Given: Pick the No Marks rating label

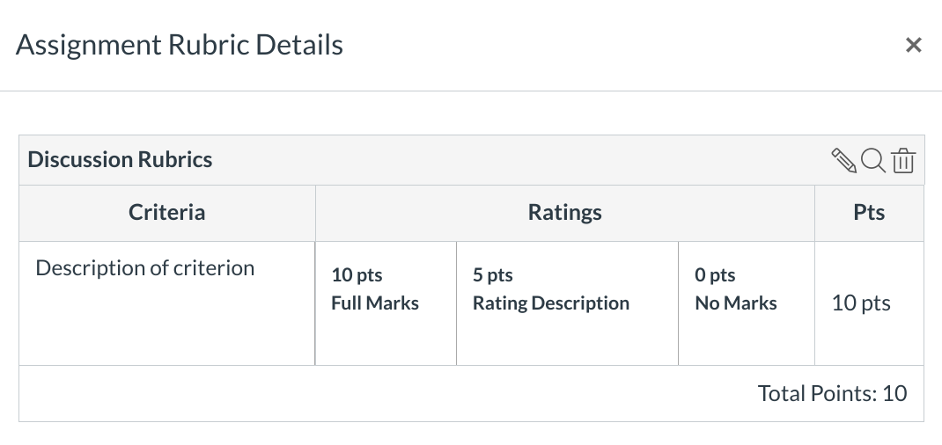Looking at the screenshot, I should 735,303.
